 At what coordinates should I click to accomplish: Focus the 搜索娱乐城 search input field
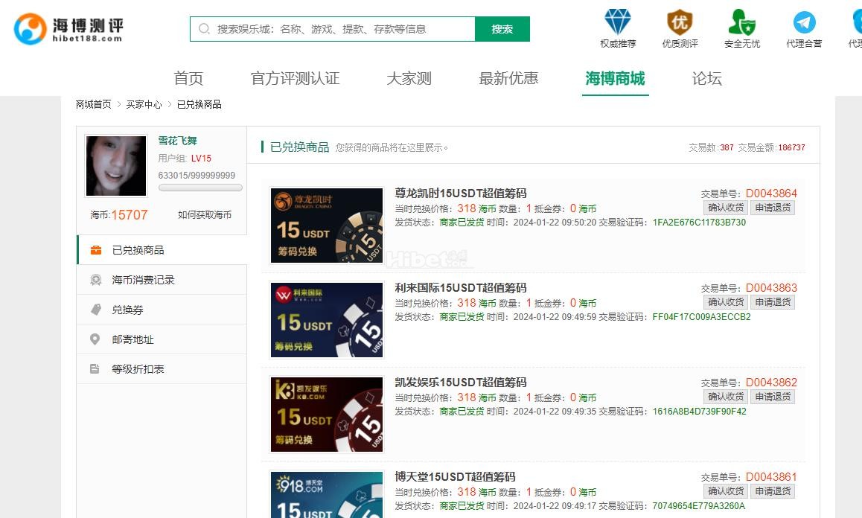(342, 29)
